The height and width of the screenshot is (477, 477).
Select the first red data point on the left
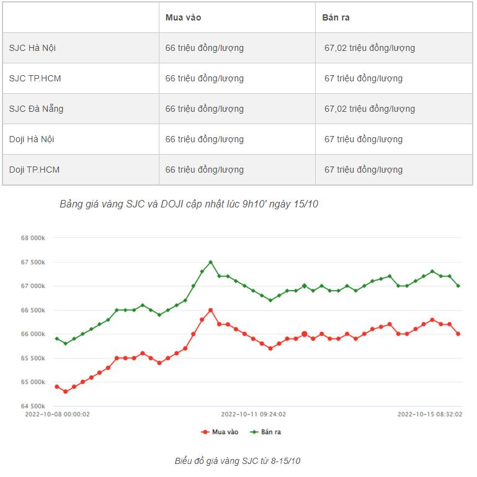pyautogui.click(x=57, y=386)
